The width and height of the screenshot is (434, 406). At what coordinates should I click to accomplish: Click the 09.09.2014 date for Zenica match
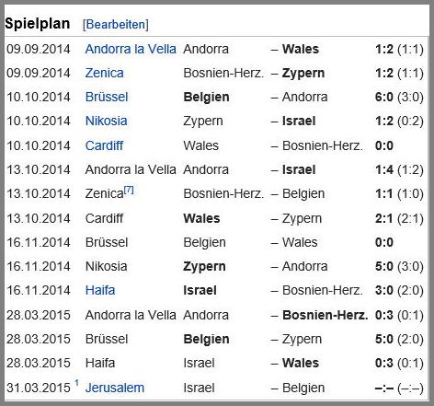pyautogui.click(x=39, y=73)
